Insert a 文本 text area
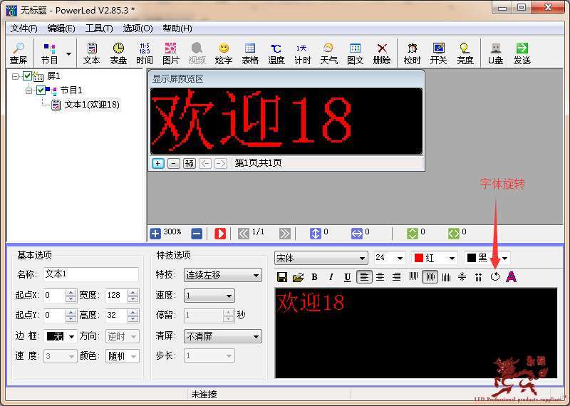 [92, 53]
